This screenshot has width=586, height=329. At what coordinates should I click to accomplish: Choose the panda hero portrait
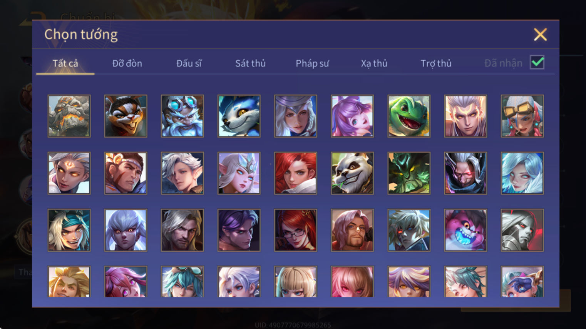[352, 173]
